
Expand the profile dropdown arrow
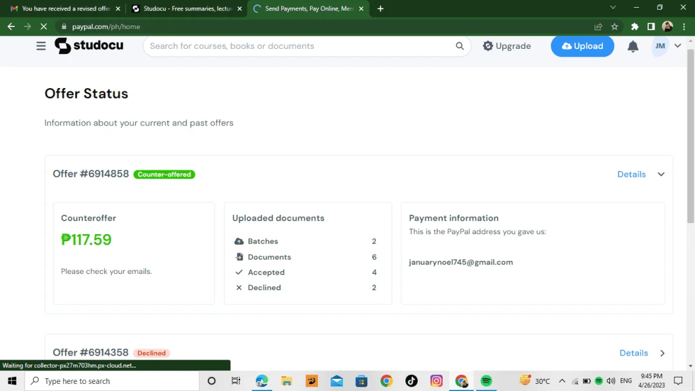click(x=678, y=46)
